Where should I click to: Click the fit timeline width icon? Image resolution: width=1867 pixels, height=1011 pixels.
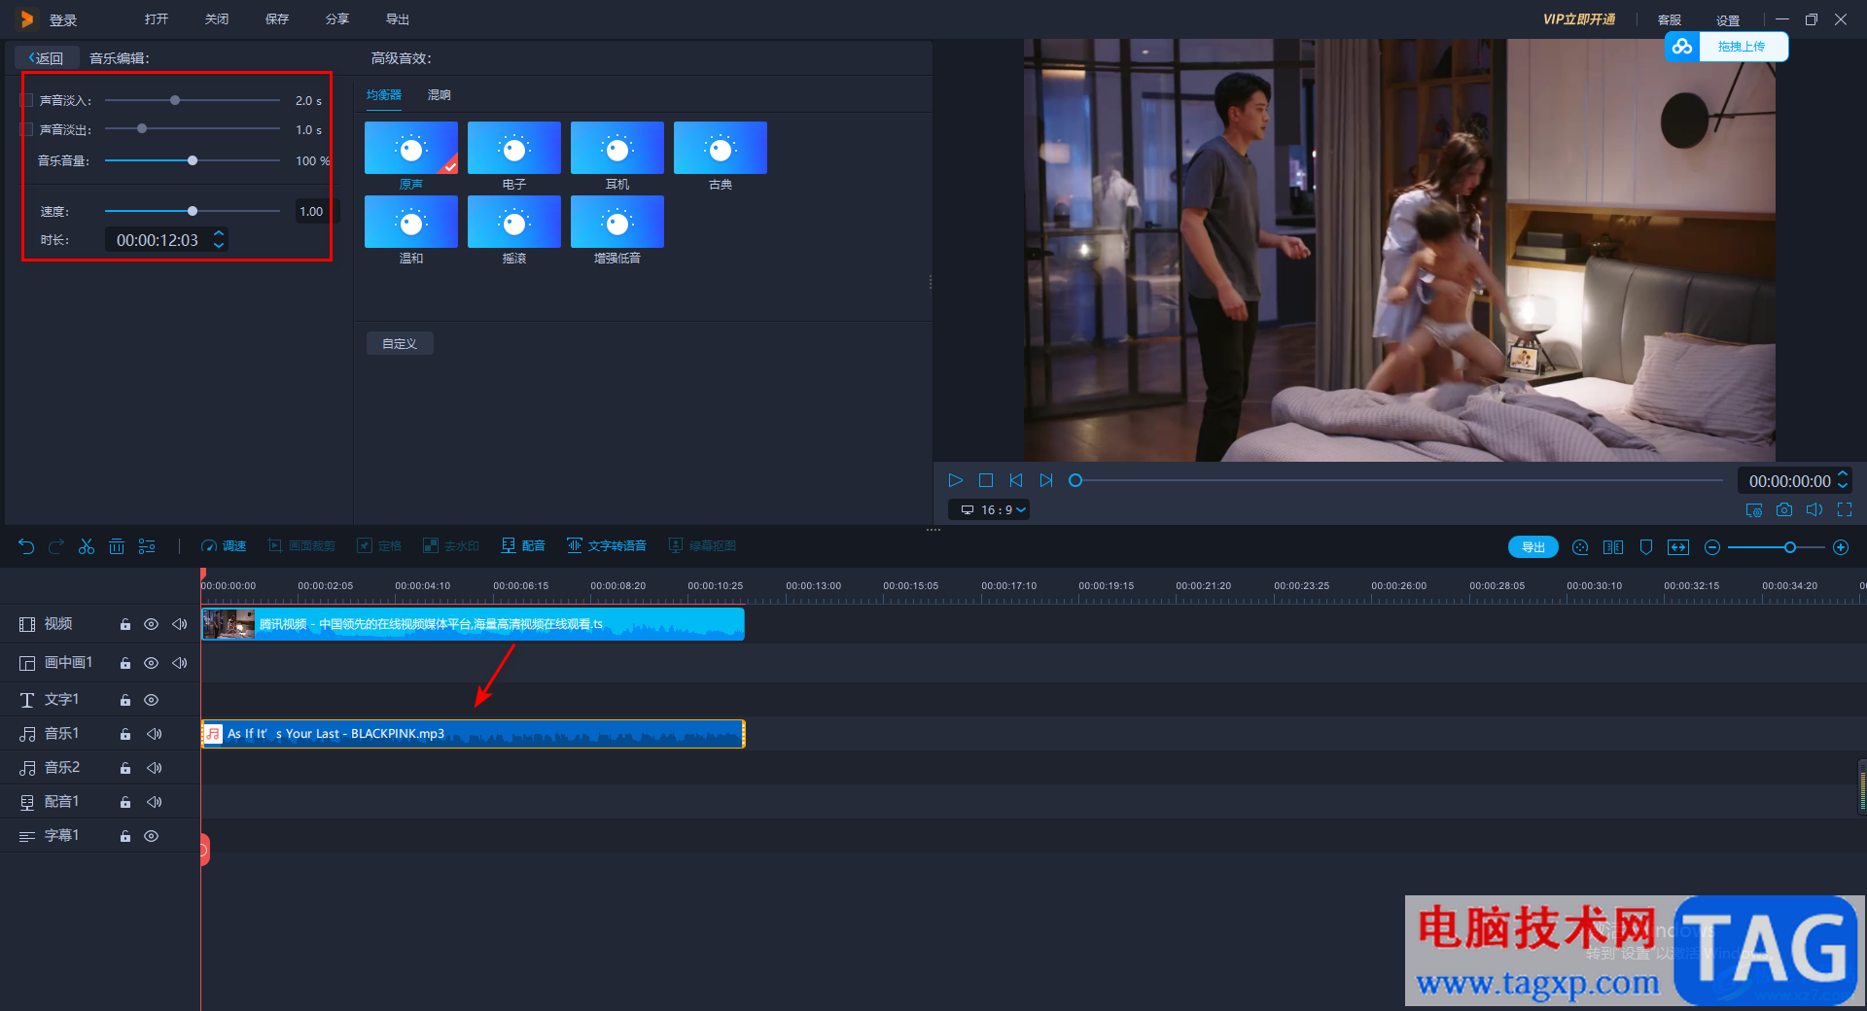[x=1678, y=547]
